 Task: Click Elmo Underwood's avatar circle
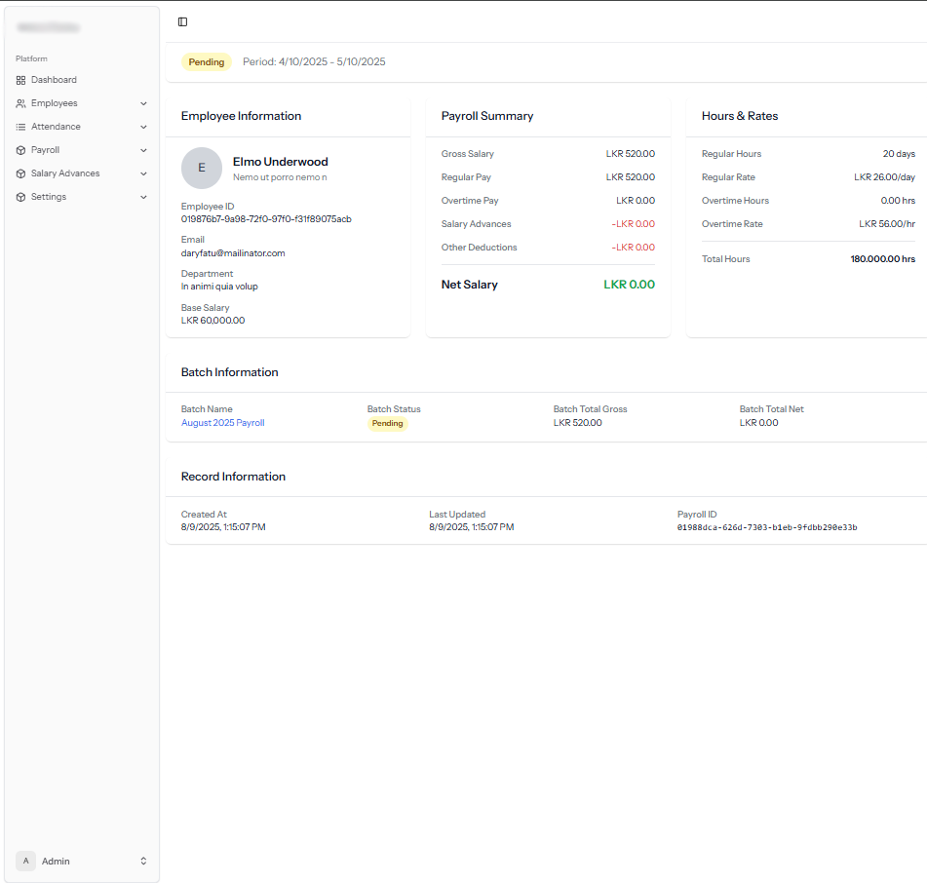202,168
